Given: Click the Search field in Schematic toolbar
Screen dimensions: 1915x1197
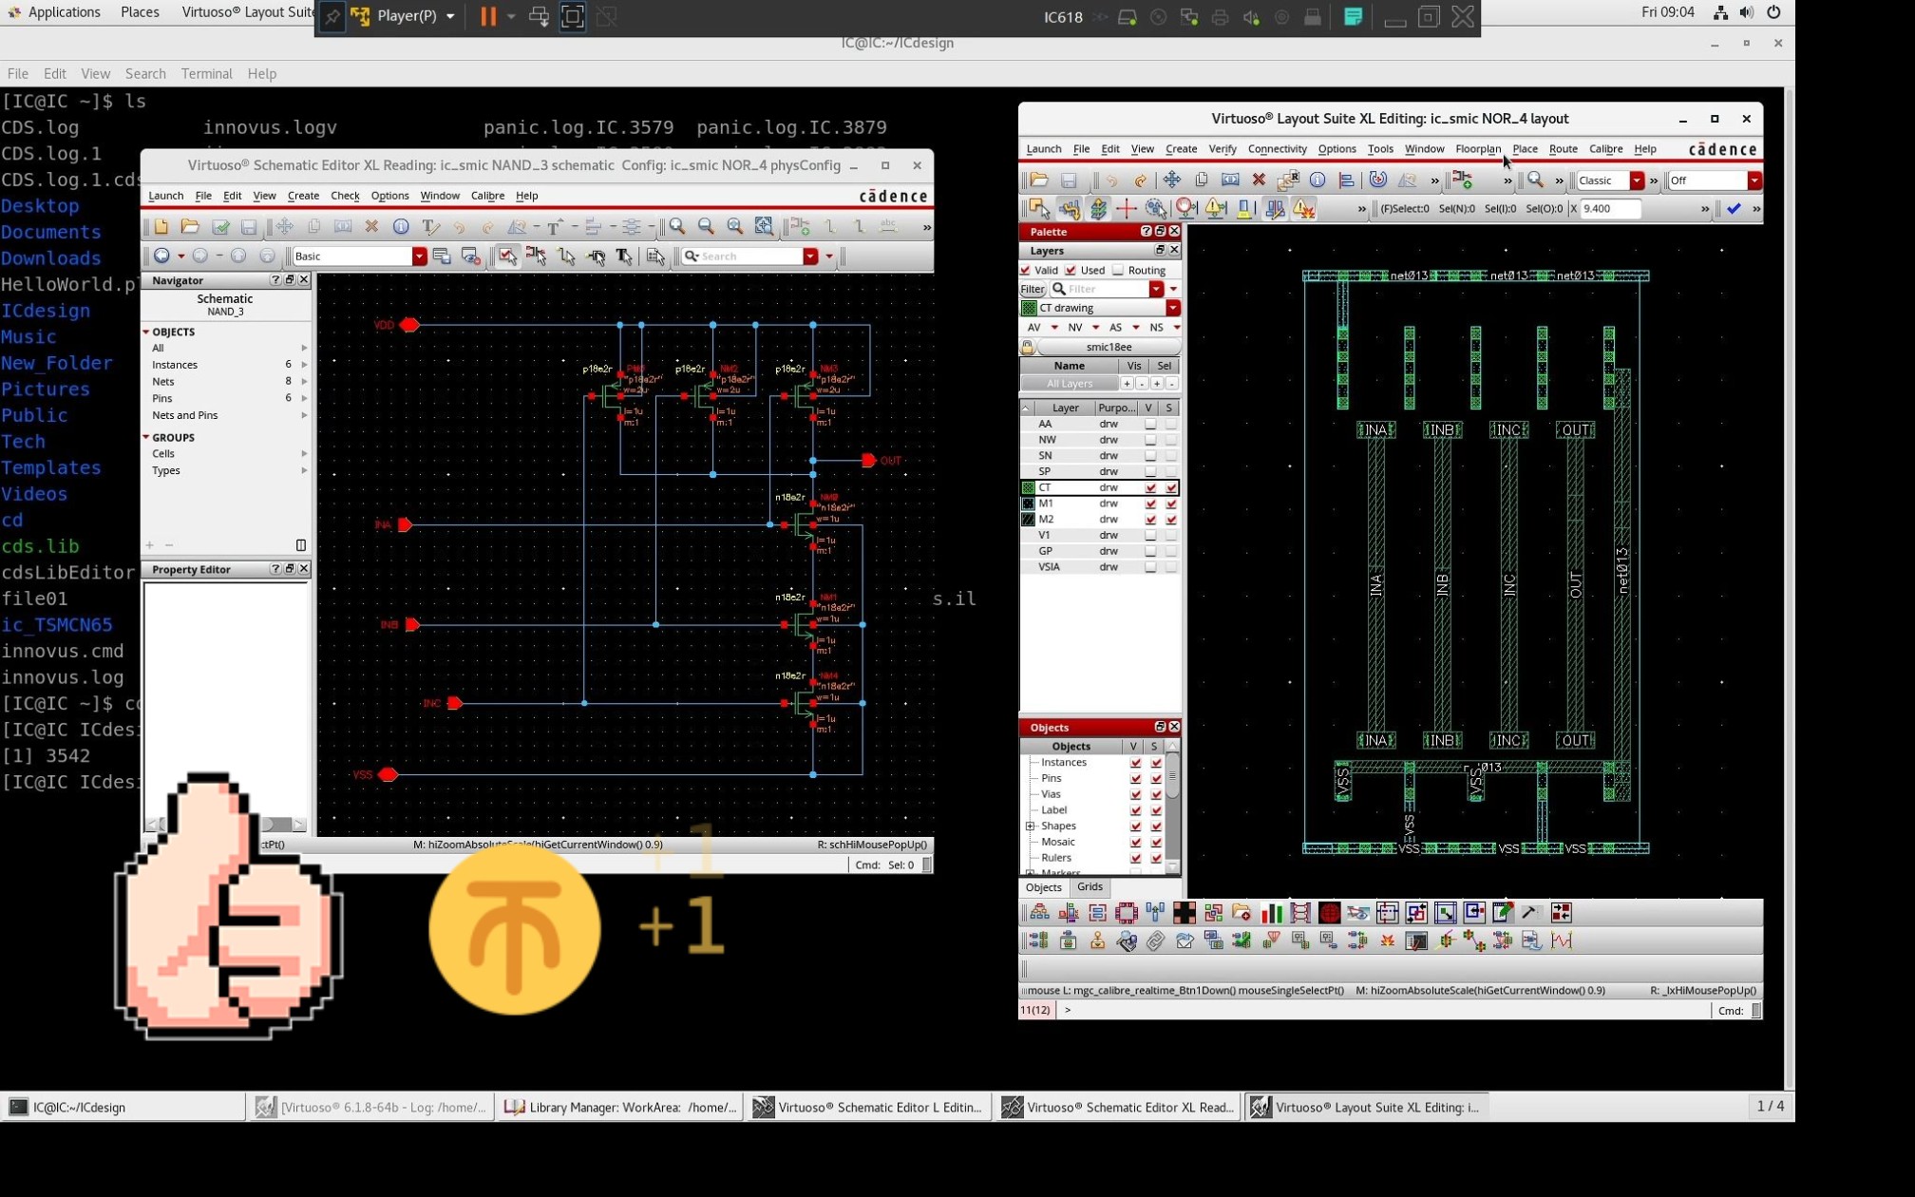Looking at the screenshot, I should 744,256.
